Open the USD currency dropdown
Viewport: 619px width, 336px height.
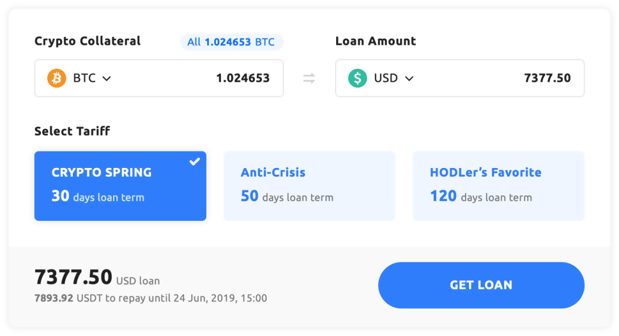[x=393, y=78]
